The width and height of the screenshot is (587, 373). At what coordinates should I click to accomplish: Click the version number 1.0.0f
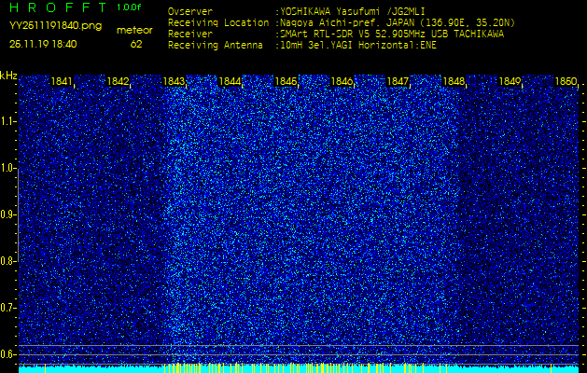click(131, 7)
